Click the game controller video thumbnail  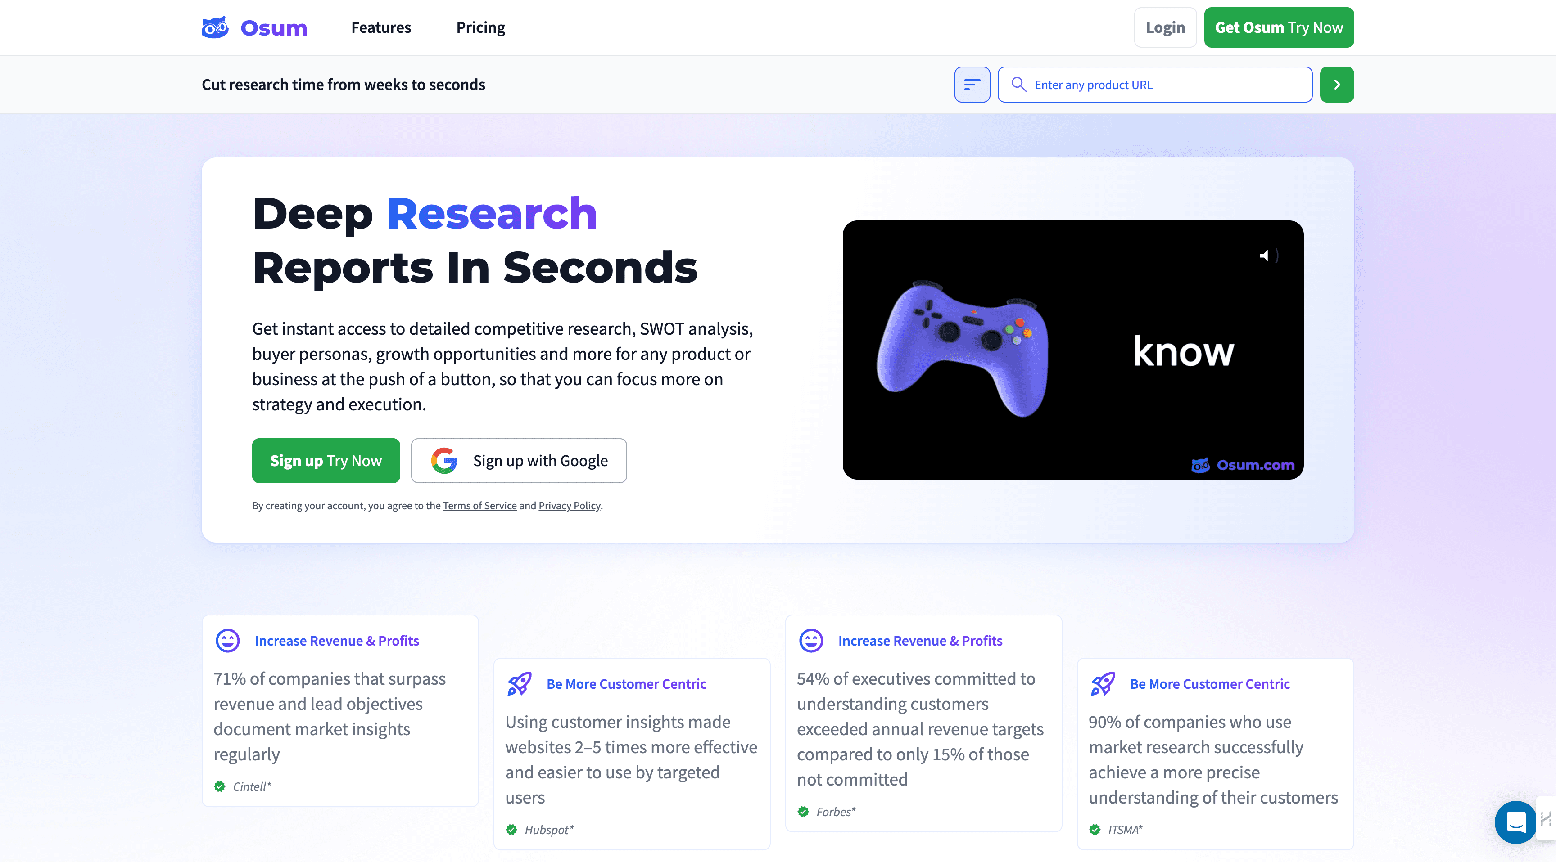tap(1073, 350)
